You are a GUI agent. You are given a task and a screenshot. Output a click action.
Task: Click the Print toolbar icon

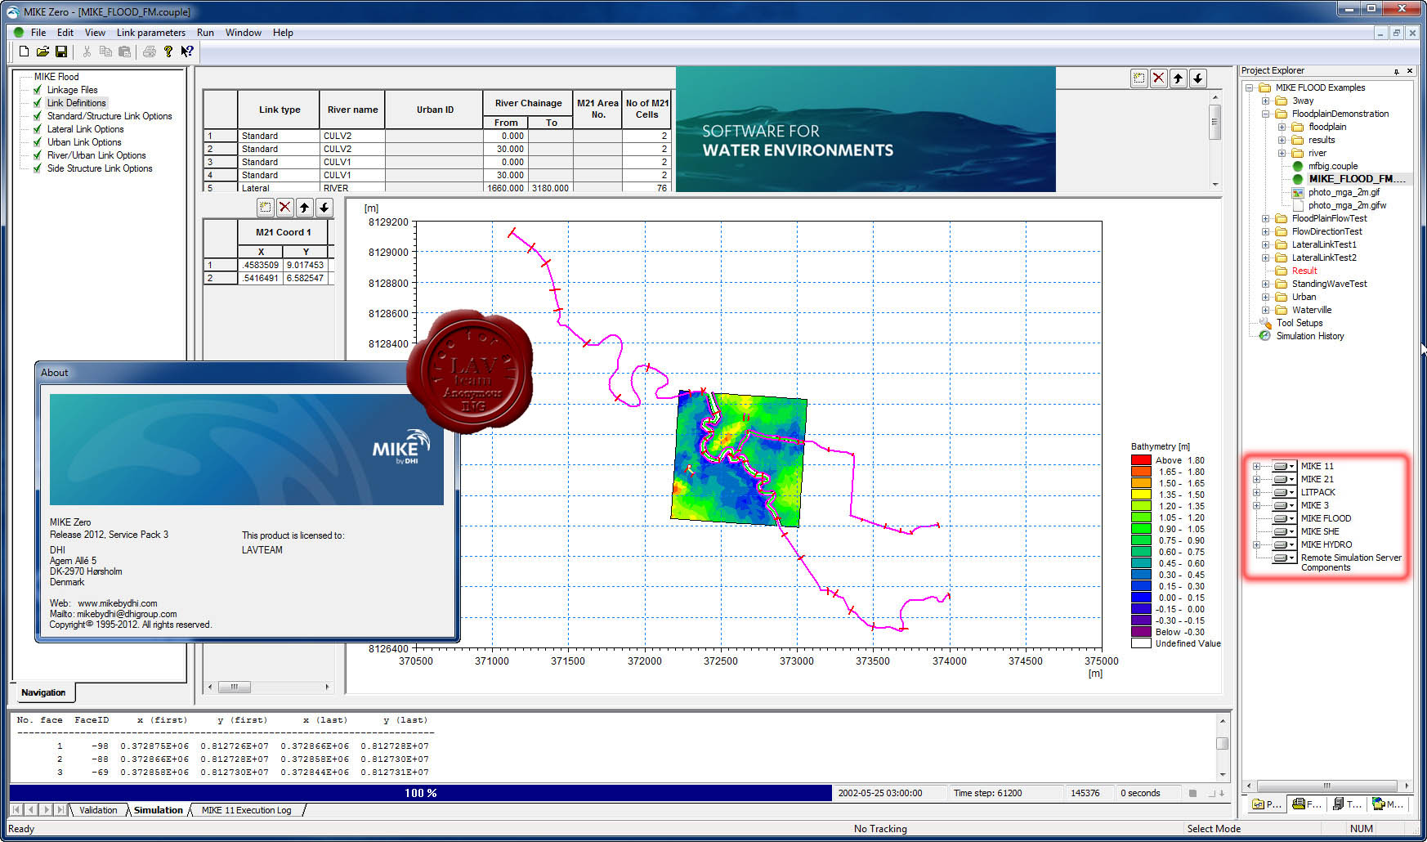coord(149,52)
